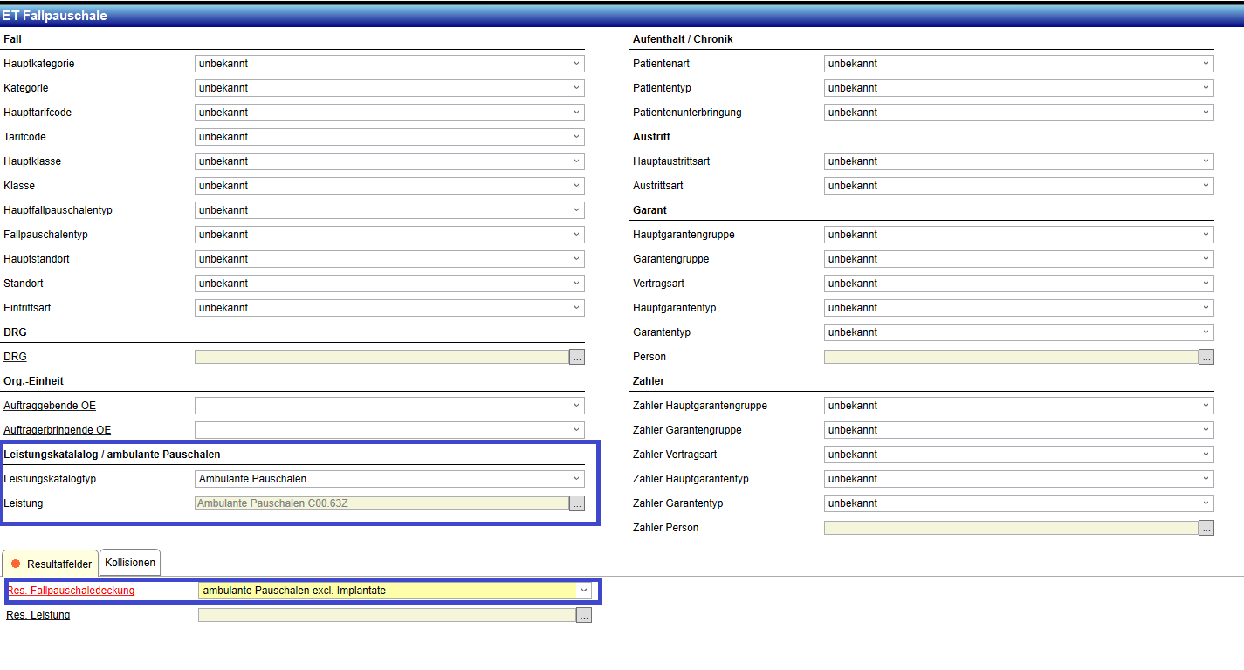Click ellipsis button next to Res. Leistung
The height and width of the screenshot is (670, 1244).
point(584,615)
